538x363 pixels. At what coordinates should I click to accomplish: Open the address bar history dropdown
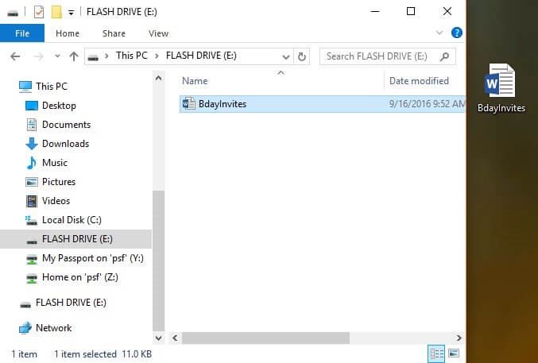[285, 56]
